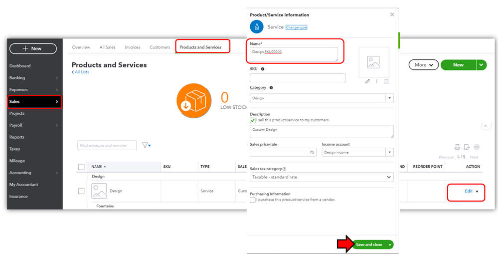Screen dimensions: 498x254
Task: Expand the Accounting sidebar menu
Action: pos(34,173)
